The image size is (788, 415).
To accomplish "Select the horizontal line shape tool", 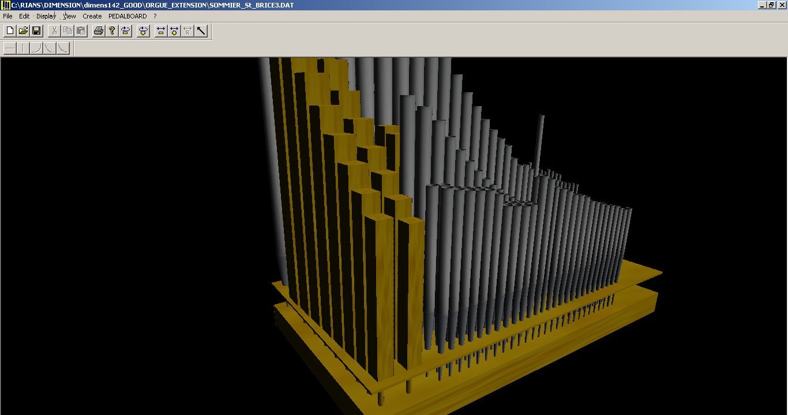I will pos(10,48).
